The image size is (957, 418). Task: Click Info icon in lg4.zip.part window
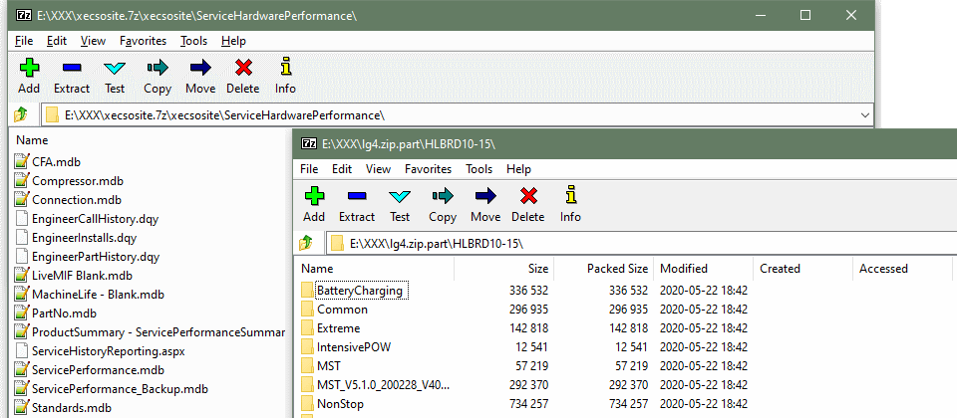click(x=570, y=196)
